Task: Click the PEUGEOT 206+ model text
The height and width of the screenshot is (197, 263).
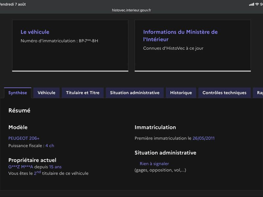Action: (24, 138)
